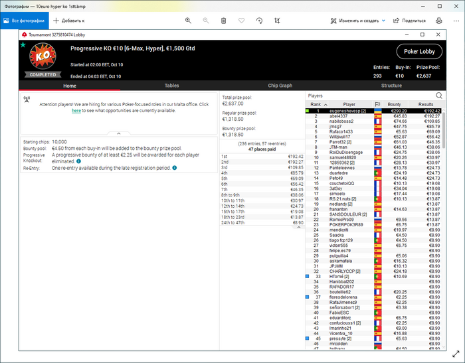465x363 pixels.
Task: Select player row samuel48920
Action: tap(373, 157)
